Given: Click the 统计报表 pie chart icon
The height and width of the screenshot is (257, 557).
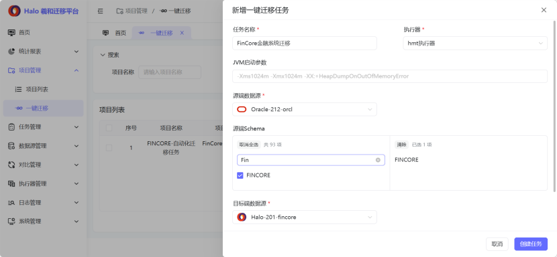Looking at the screenshot, I should [x=11, y=52].
